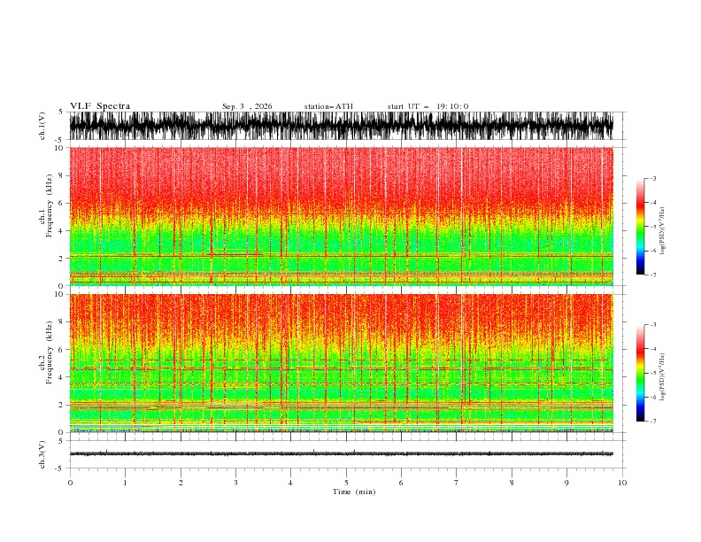This screenshot has width=701, height=542.
Task: Click the start UT 19:10:0 label
Action: coord(428,106)
